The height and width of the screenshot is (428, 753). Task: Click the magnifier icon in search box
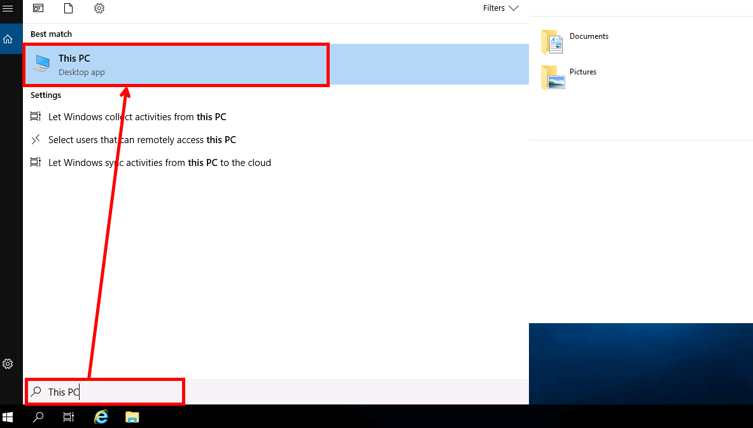point(36,392)
